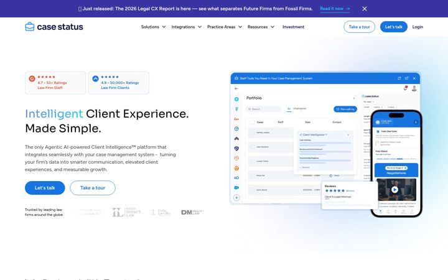Viewport: 448px width, 280px height.
Task: Click the back arrow in the mockup
Action: (236, 88)
